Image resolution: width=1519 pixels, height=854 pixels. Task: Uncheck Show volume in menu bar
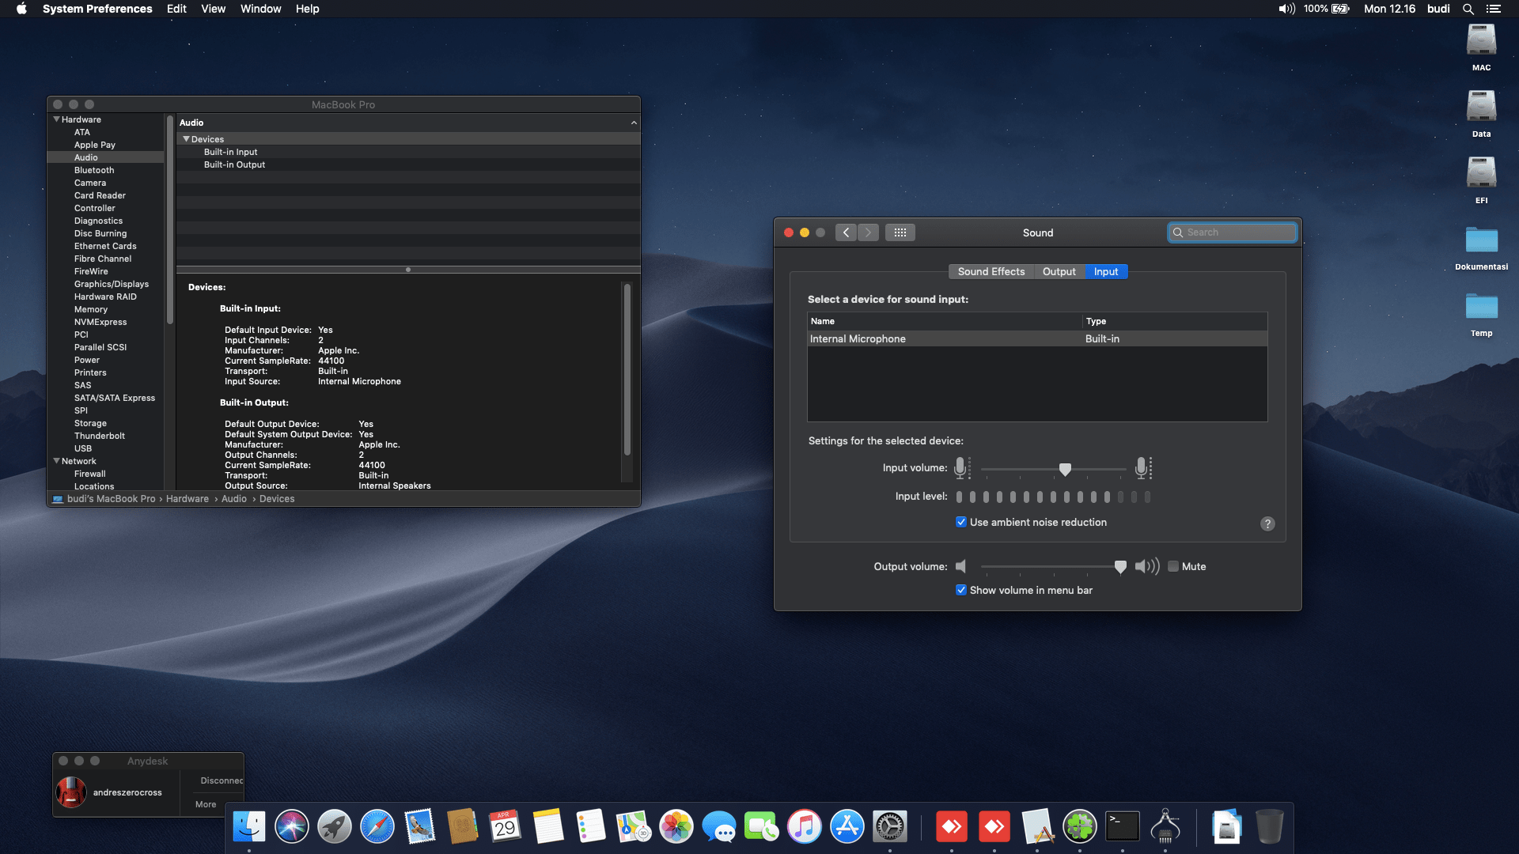[x=960, y=590]
